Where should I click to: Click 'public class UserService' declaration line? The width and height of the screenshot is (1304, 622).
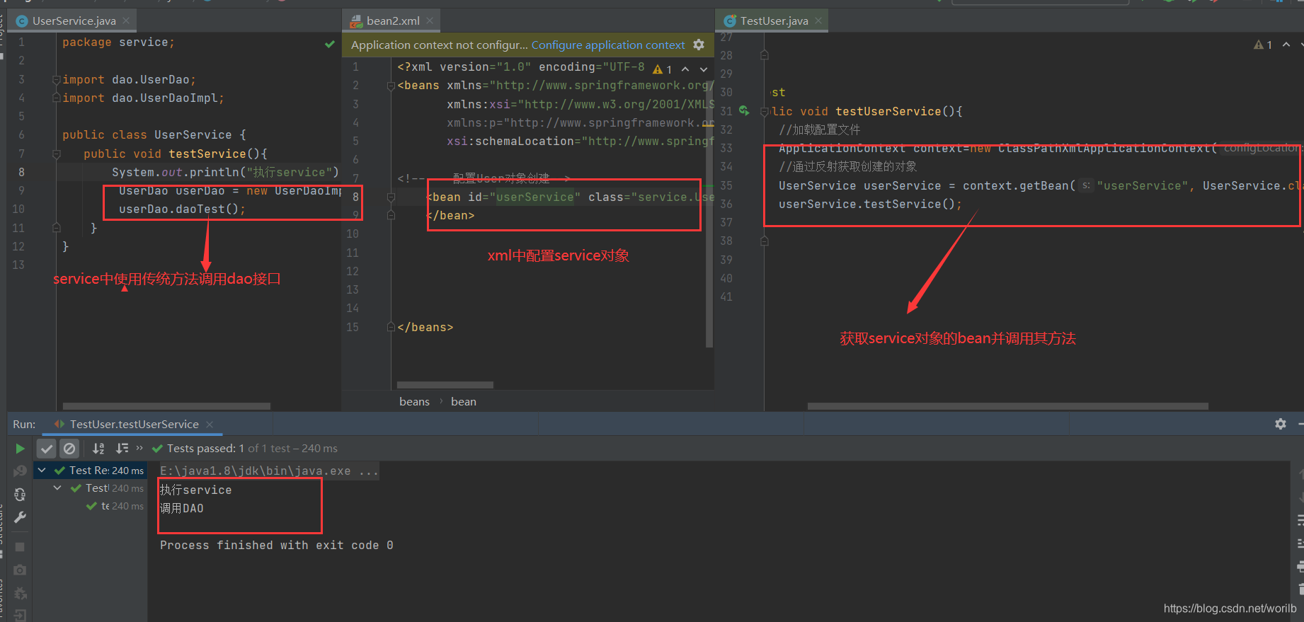[x=154, y=134]
